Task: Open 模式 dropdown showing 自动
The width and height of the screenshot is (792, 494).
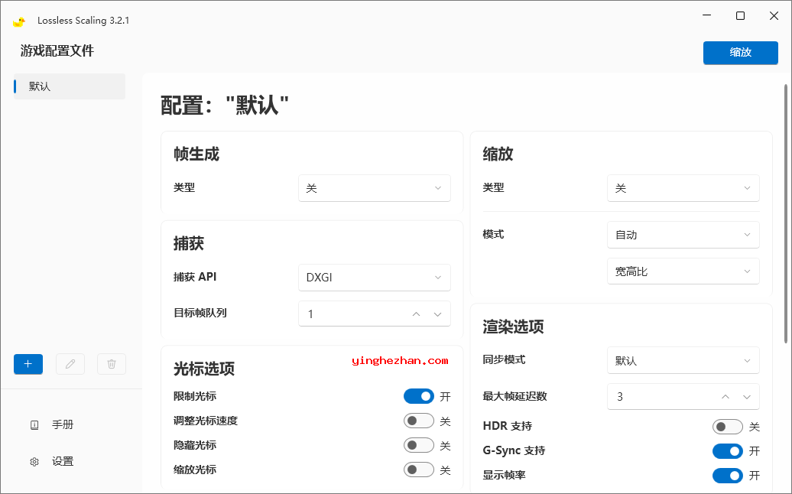Action: click(x=683, y=235)
